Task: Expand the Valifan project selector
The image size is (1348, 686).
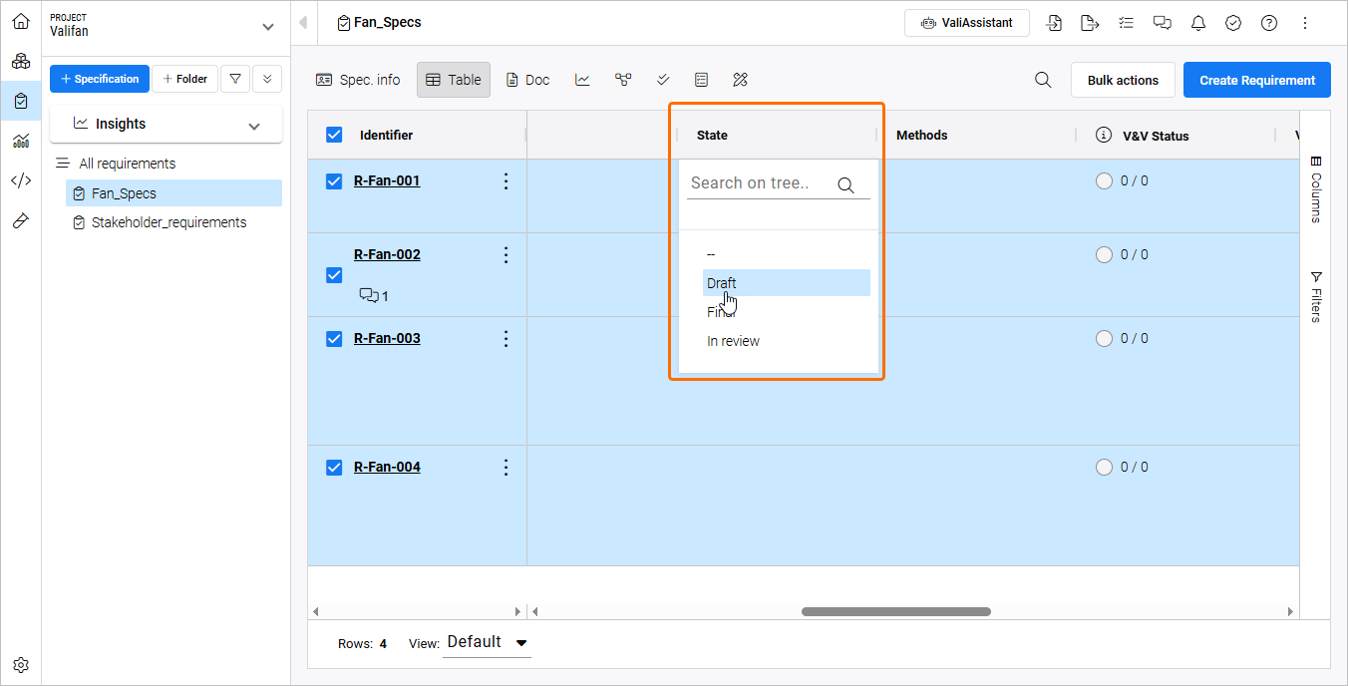Action: pos(266,27)
